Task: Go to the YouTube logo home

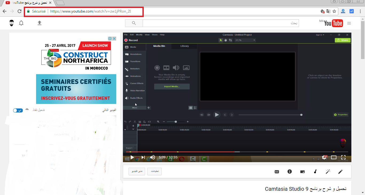Action: tap(333, 24)
